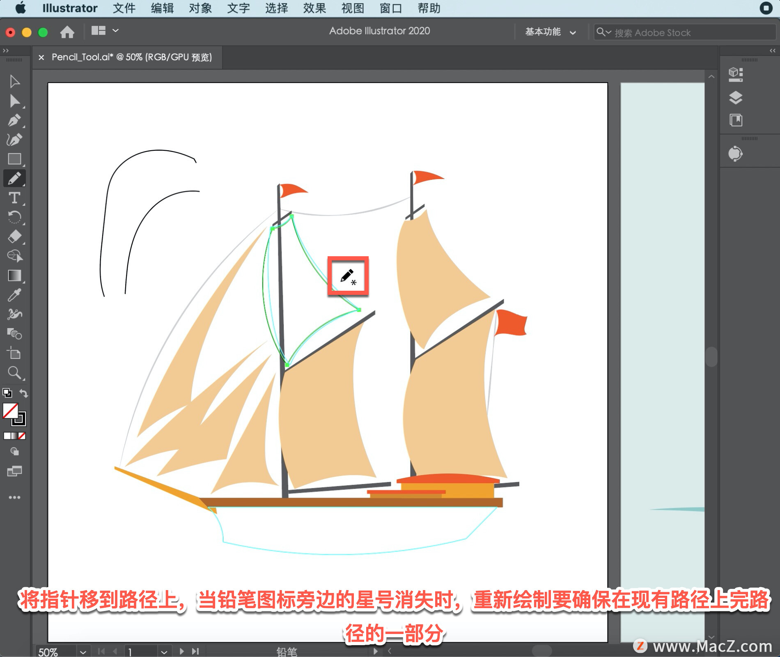Screen dimensions: 780x657
Task: Collapse the right panel dock arrows
Action: point(773,51)
